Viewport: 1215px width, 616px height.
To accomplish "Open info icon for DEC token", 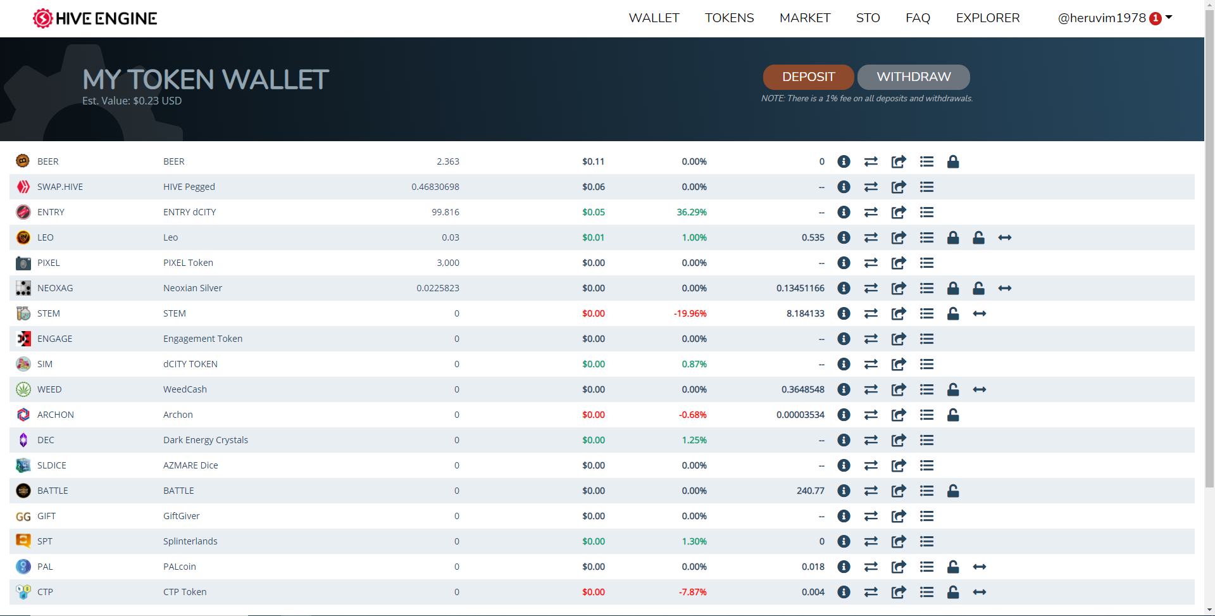I will [844, 440].
